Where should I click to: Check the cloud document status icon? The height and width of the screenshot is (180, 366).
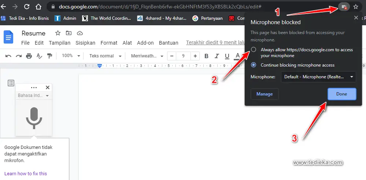[80, 33]
